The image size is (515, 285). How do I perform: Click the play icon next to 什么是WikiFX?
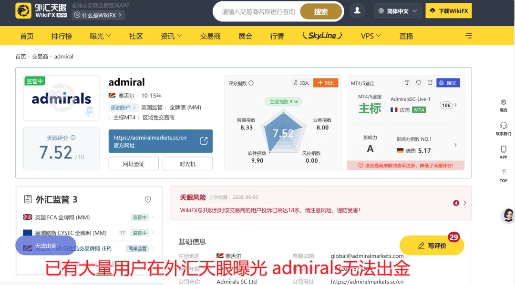click(77, 15)
